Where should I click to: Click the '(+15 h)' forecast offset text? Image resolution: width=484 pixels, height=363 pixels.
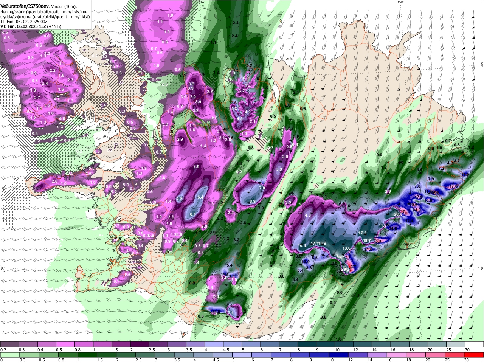(54, 27)
